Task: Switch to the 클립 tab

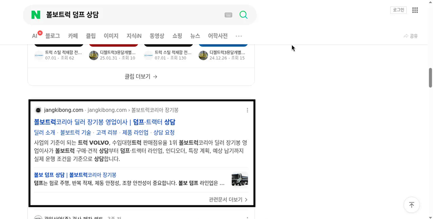Action: point(91,36)
